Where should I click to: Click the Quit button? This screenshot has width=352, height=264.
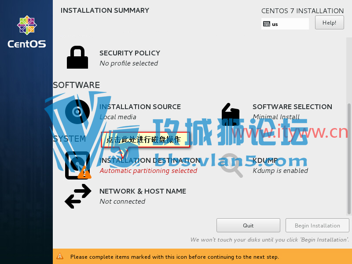[248, 225]
